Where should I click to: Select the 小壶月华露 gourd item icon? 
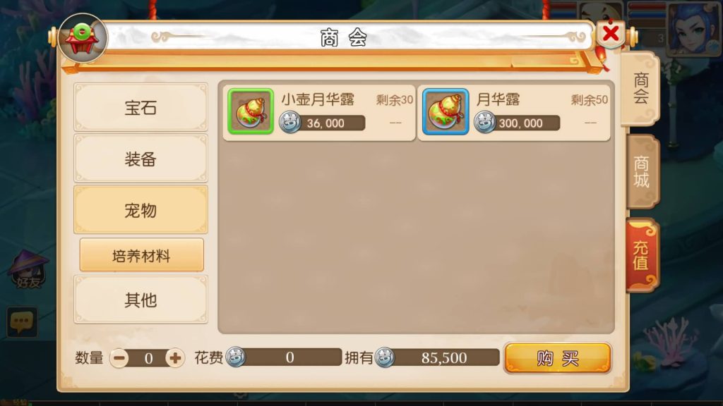[x=251, y=111]
